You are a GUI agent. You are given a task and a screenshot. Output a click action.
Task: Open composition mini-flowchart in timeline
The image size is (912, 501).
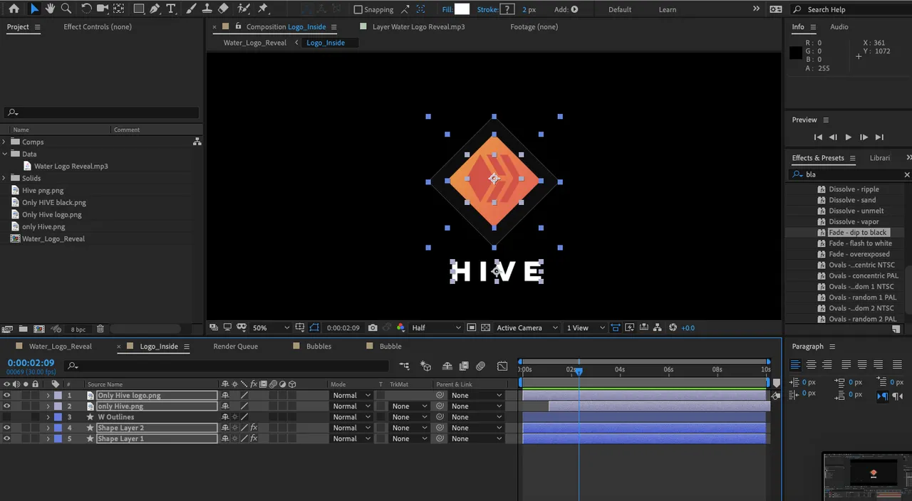[404, 366]
